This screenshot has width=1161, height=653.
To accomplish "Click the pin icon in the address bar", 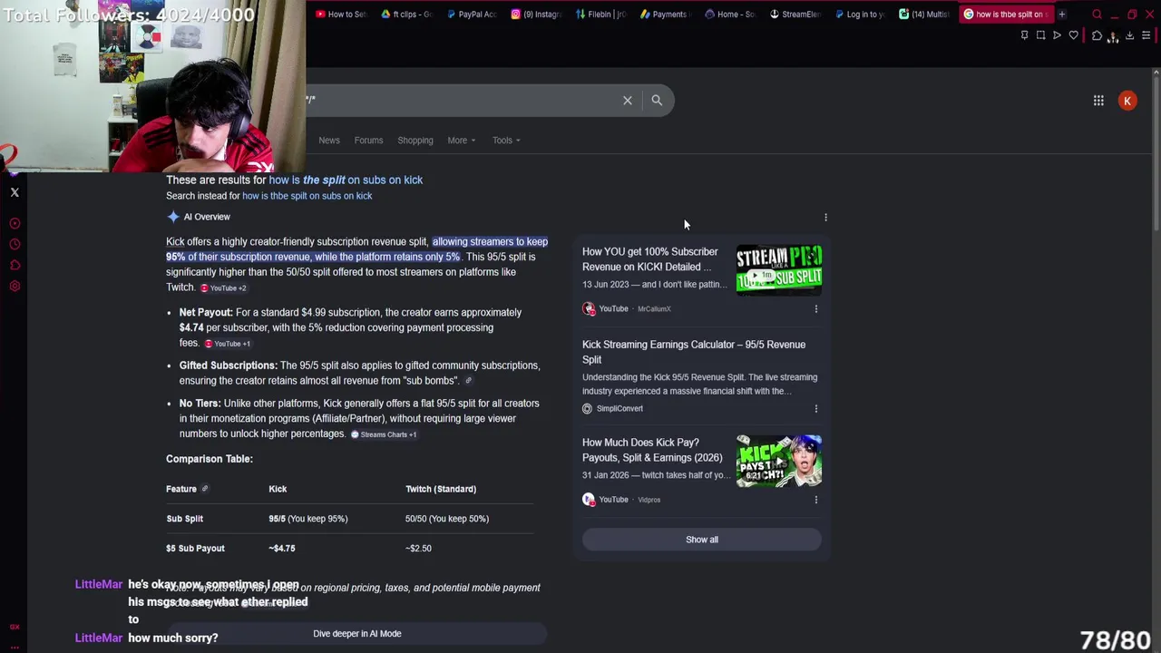I will tap(1024, 35).
